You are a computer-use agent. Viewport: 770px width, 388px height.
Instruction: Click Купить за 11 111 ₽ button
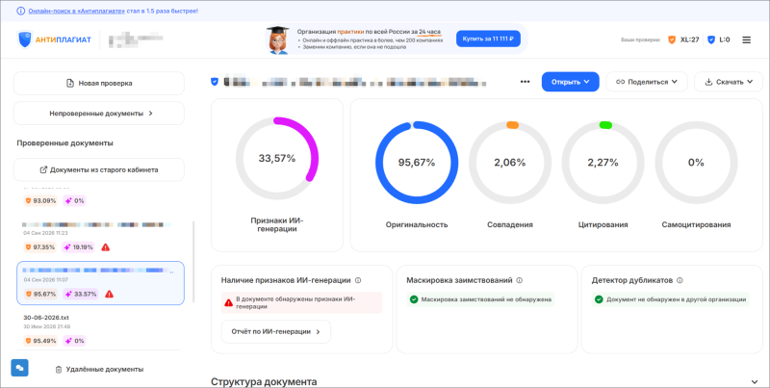pos(488,39)
